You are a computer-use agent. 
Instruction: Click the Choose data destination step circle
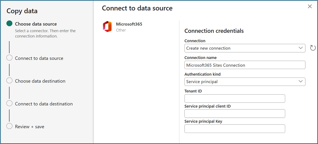pyautogui.click(x=9, y=80)
